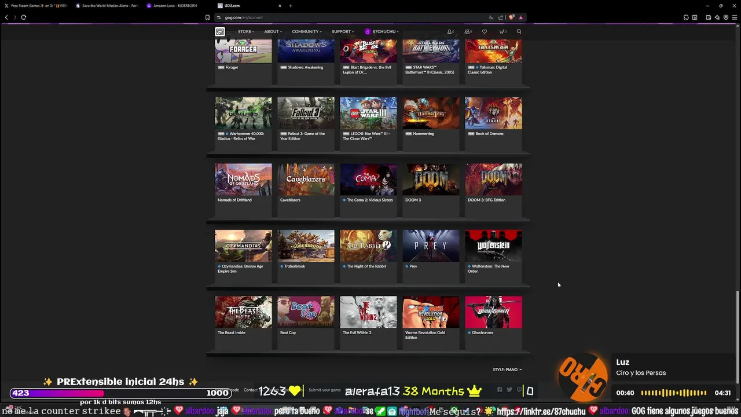Viewport: 741px width, 417px height.
Task: Select the GOG.com browser tab
Action: 249,6
